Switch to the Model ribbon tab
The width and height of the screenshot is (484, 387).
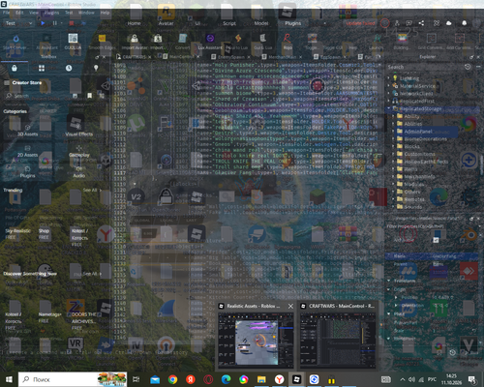(x=261, y=23)
